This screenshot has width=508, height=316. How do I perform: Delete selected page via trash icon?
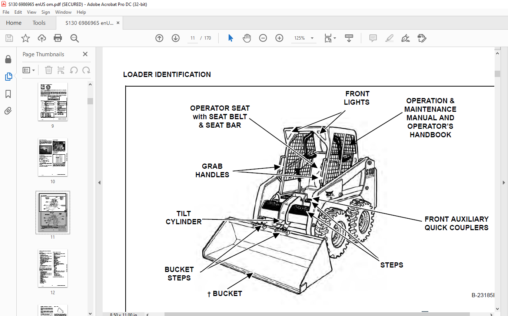pyautogui.click(x=49, y=70)
